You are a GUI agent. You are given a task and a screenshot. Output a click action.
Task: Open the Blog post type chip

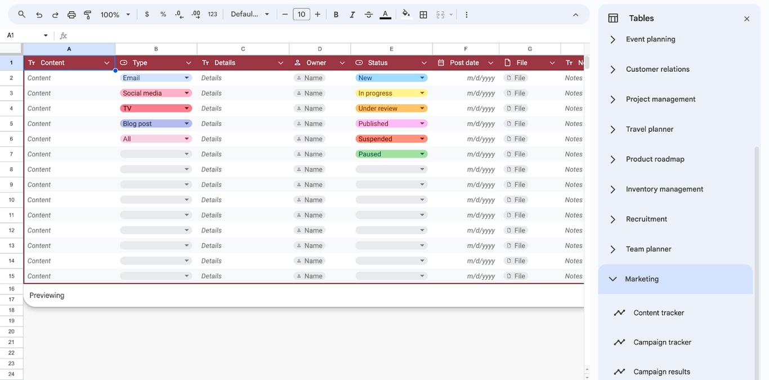tap(156, 124)
